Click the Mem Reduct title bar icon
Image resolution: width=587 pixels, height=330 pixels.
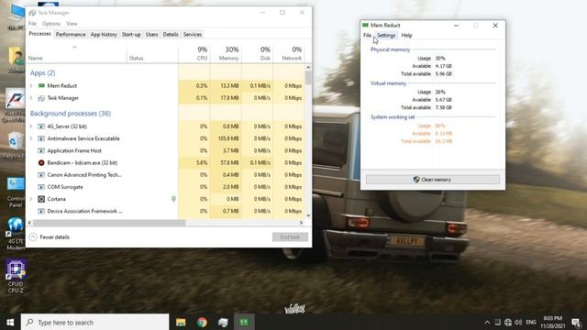coord(365,25)
